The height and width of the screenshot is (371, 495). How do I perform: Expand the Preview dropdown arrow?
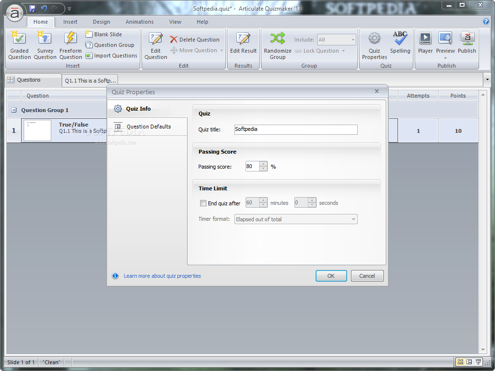coord(445,58)
